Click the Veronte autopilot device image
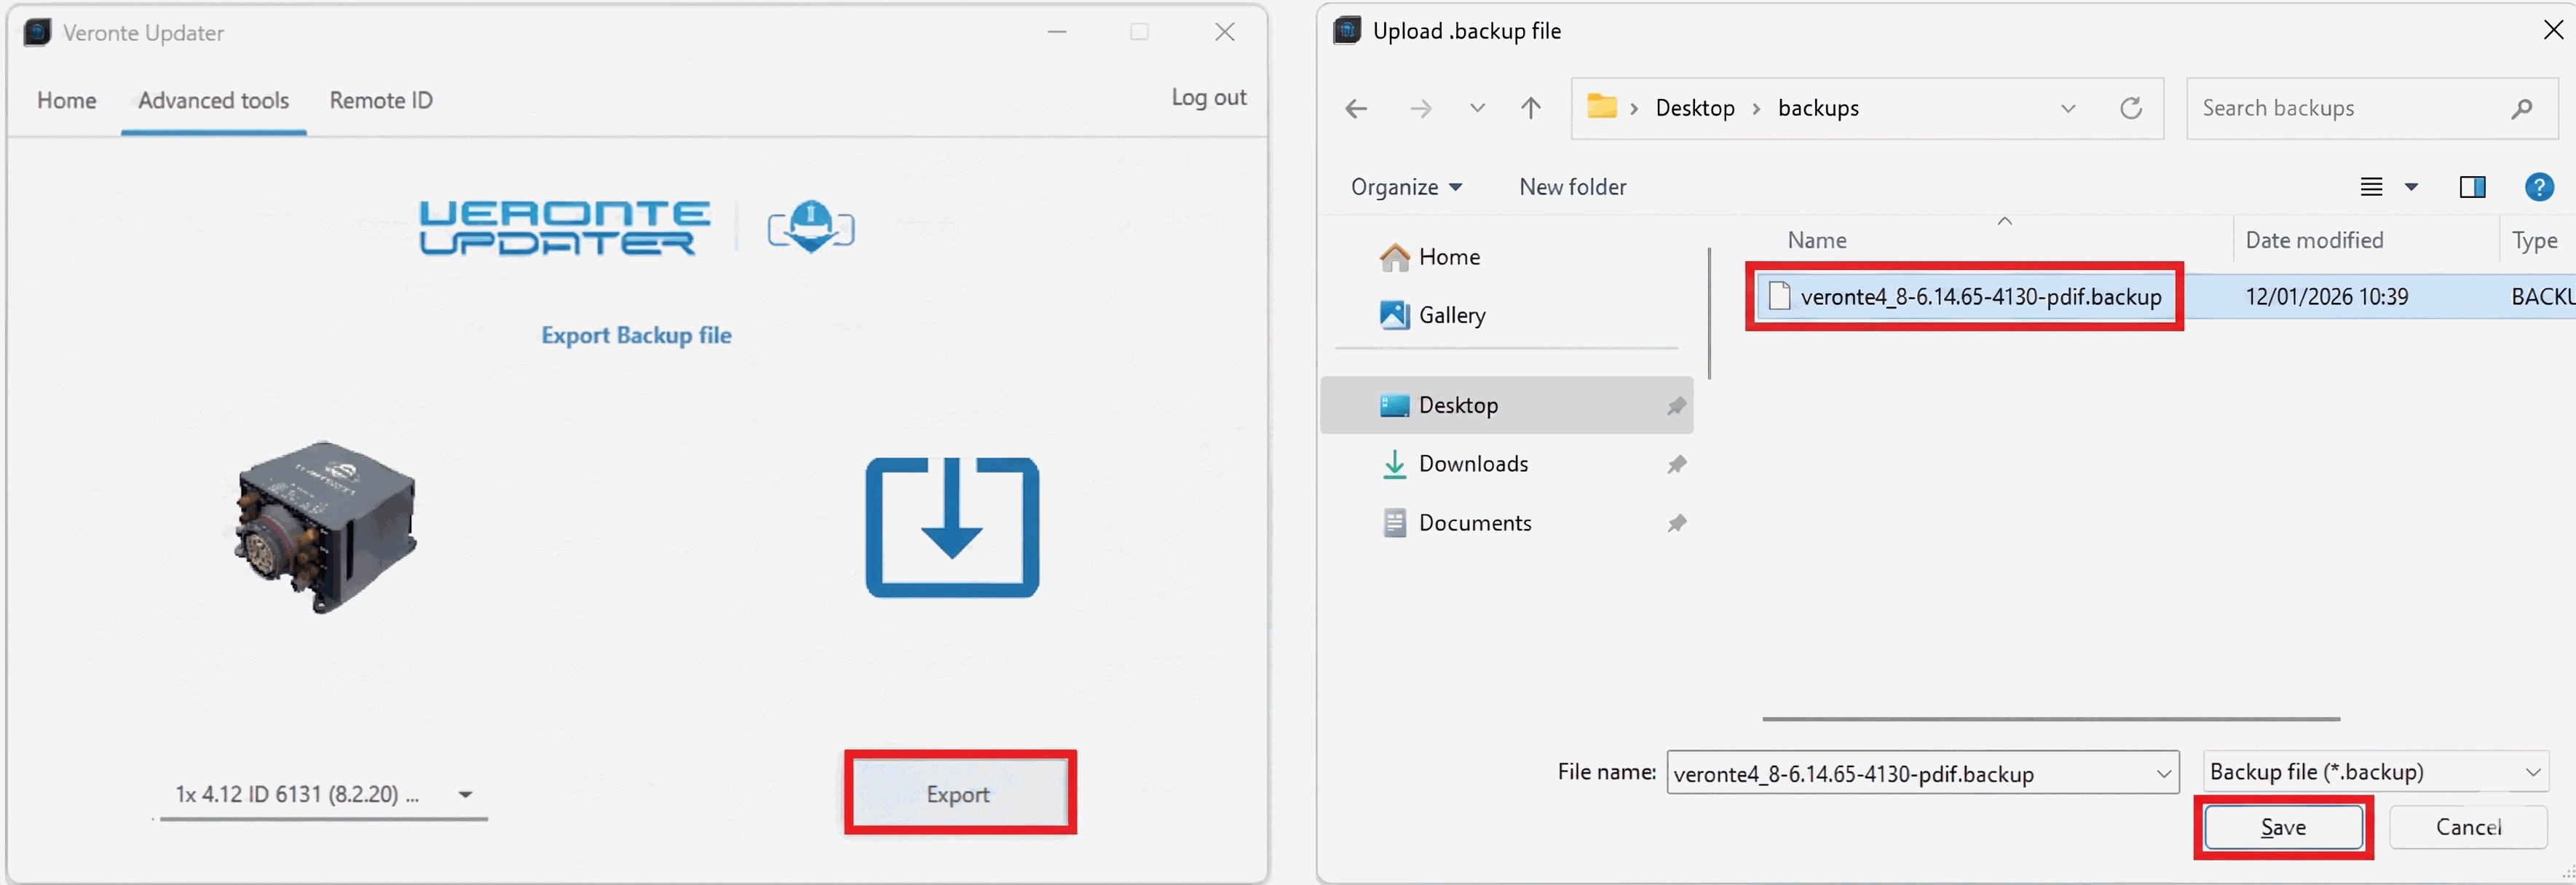 point(325,526)
